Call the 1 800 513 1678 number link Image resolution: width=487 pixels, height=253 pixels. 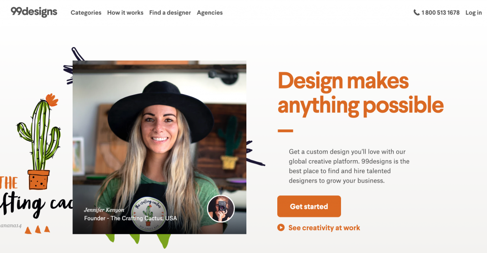coord(440,13)
